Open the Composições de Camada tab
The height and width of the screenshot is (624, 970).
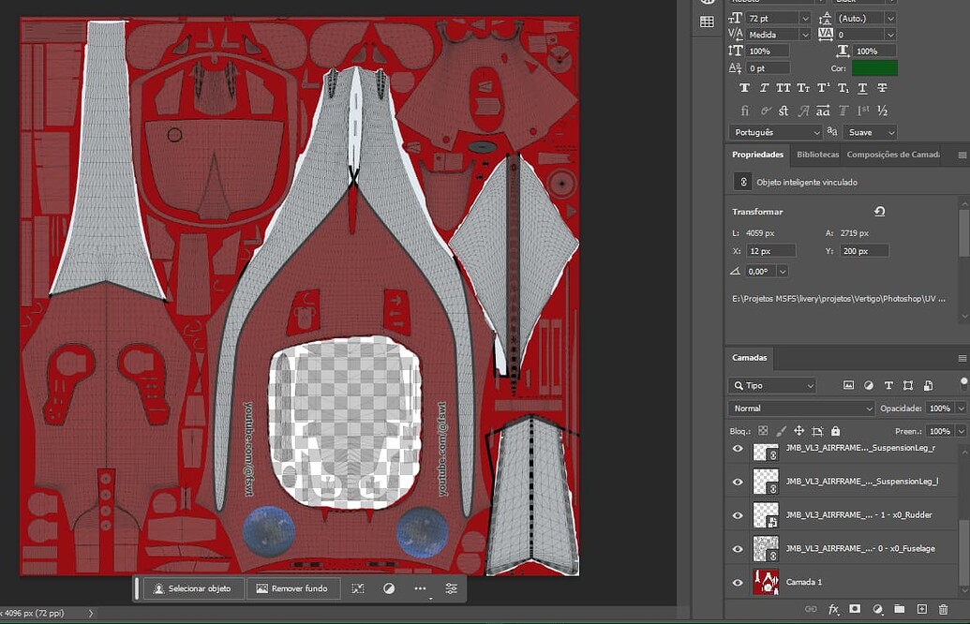892,155
